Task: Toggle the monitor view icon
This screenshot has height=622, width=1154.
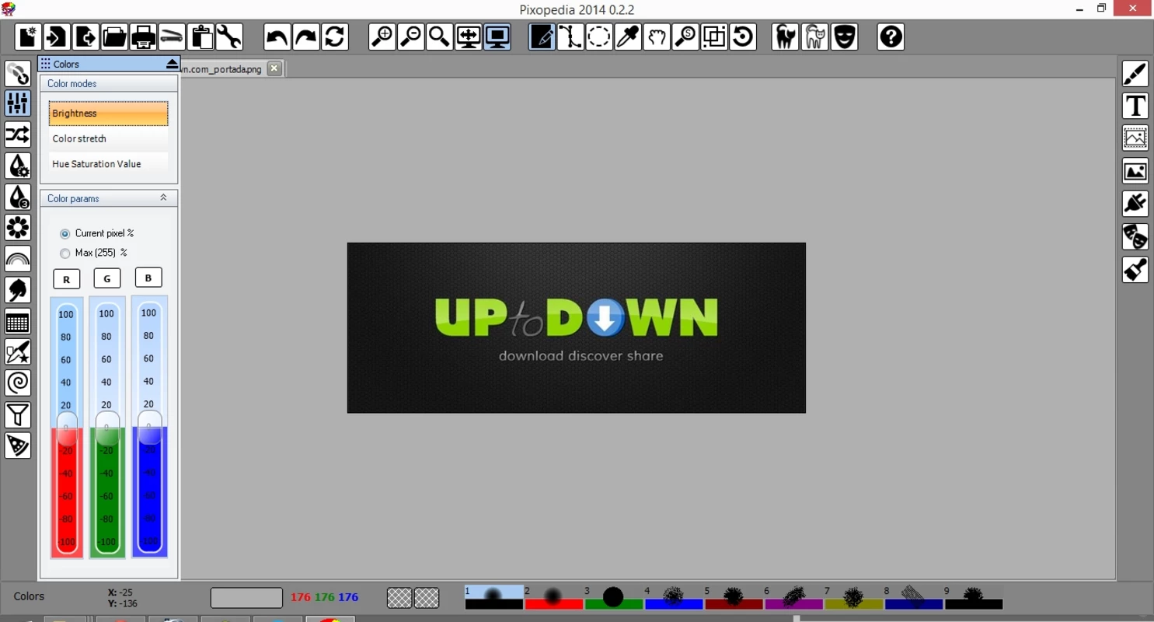Action: coord(497,37)
